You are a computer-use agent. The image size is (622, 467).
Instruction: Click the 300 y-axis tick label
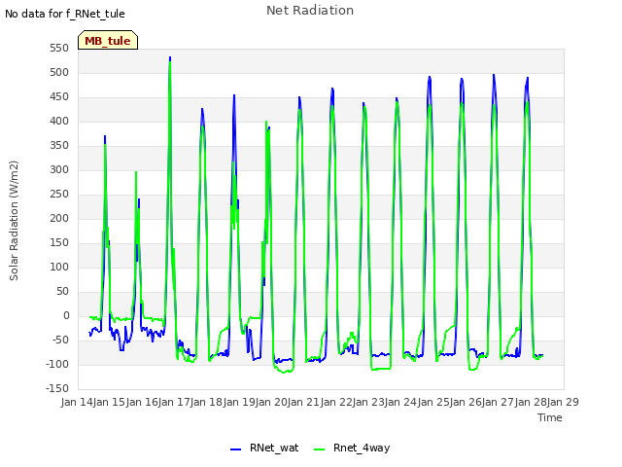pos(59,170)
